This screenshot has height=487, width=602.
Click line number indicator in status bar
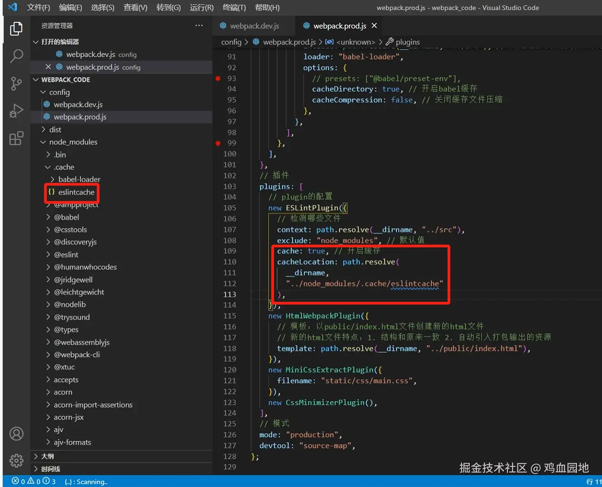[x=593, y=482]
